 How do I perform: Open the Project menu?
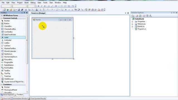pyautogui.click(x=20, y=2)
